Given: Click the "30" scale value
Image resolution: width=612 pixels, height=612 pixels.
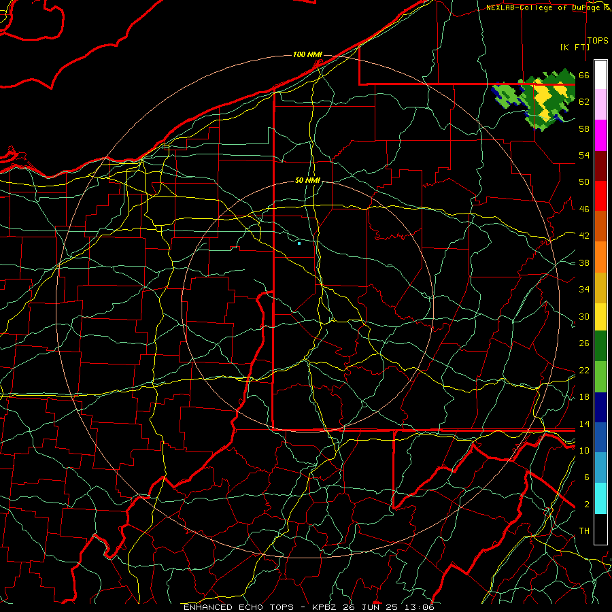Looking at the screenshot, I should click(584, 316).
